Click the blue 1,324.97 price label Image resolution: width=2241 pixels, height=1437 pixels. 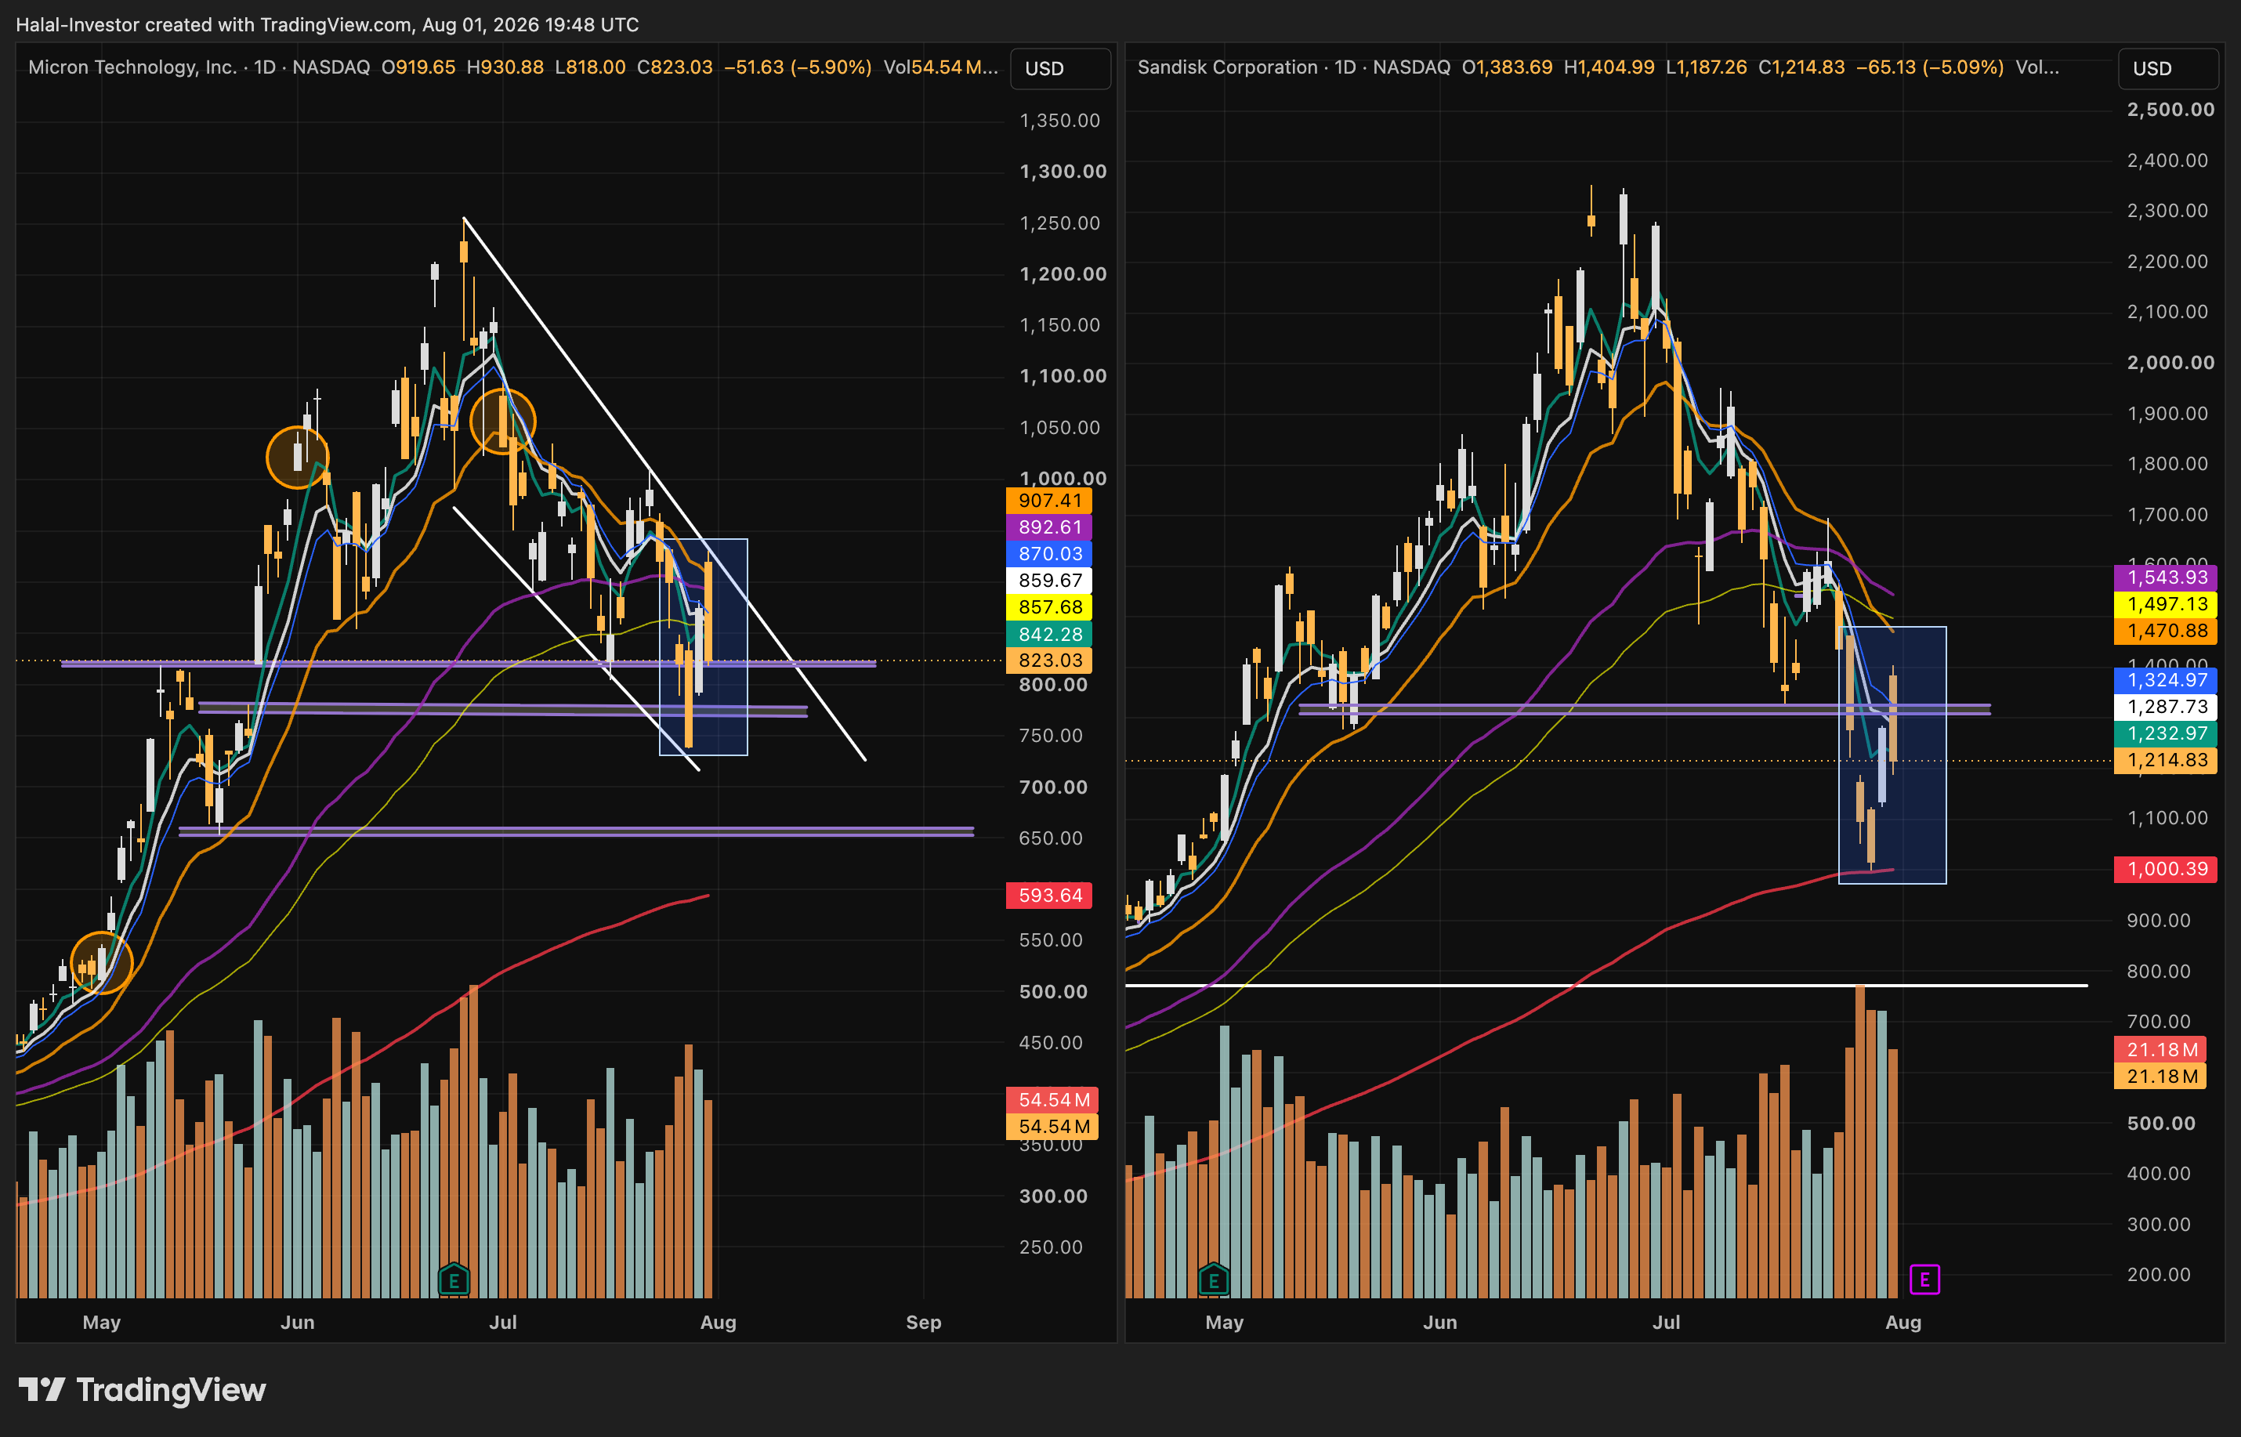[x=2164, y=680]
